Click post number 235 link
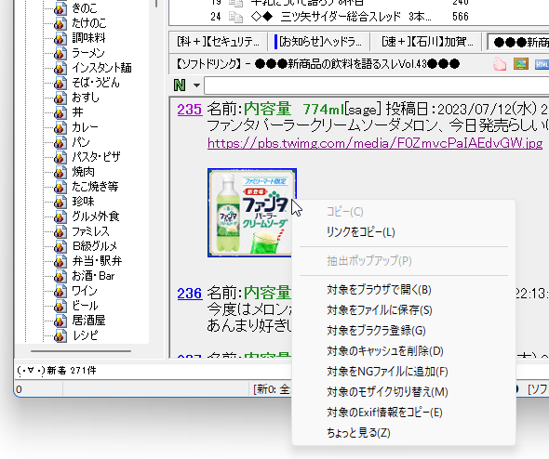Viewport: 549px width, 459px height. (x=190, y=110)
